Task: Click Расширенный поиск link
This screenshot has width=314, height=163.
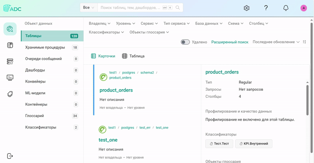Action: pyautogui.click(x=230, y=42)
